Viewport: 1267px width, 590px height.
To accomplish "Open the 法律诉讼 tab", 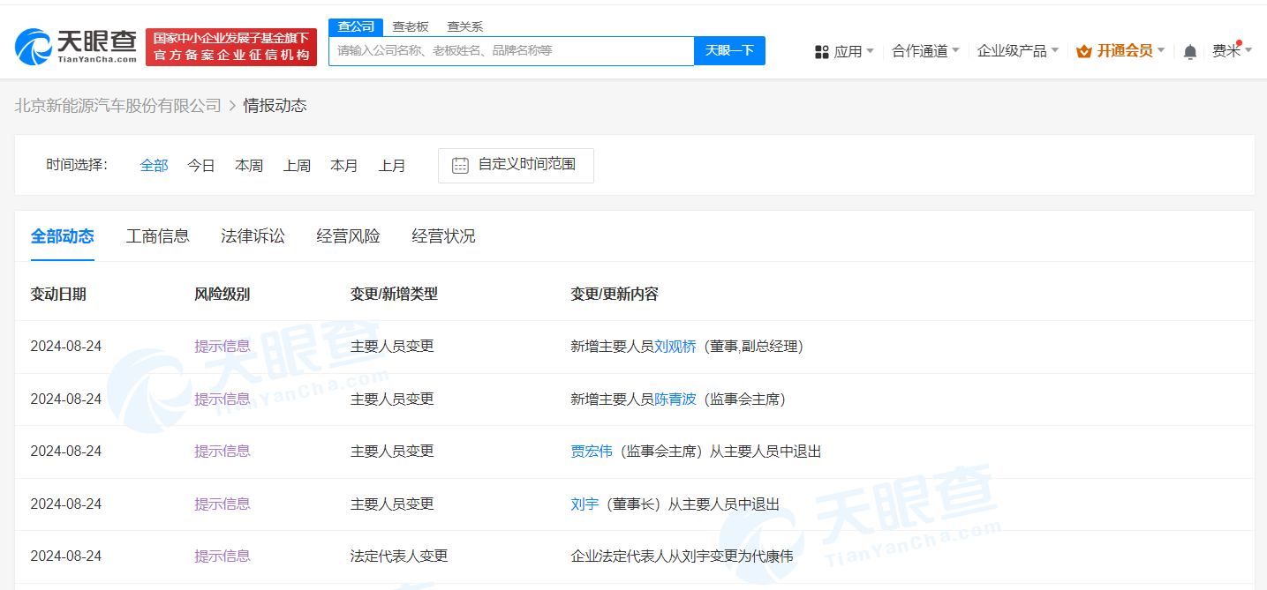I will pos(253,235).
